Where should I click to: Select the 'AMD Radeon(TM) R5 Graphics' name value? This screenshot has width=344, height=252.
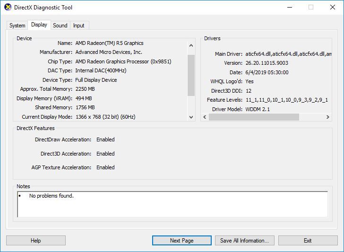(x=109, y=43)
